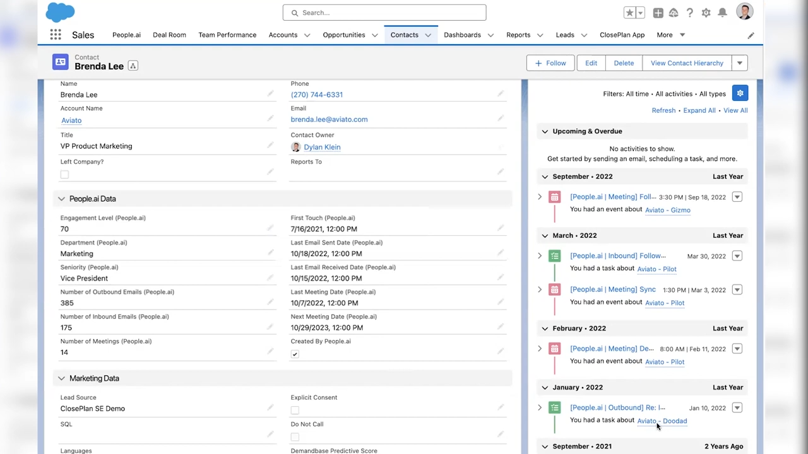Image resolution: width=808 pixels, height=454 pixels.
Task: Click the Salesforce cloud logo
Action: click(x=61, y=12)
